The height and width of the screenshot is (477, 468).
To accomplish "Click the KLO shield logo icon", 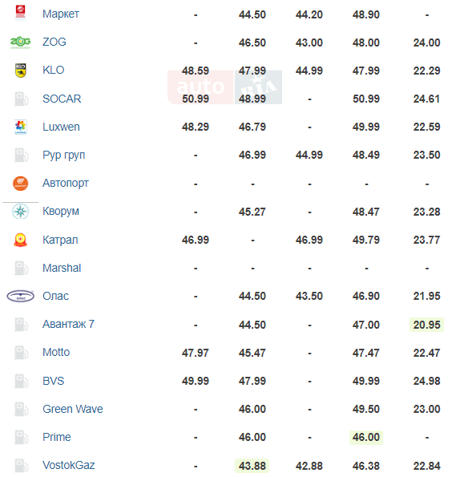I will point(20,71).
